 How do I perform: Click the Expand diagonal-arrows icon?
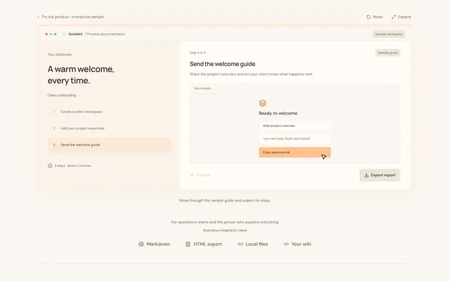tap(393, 17)
